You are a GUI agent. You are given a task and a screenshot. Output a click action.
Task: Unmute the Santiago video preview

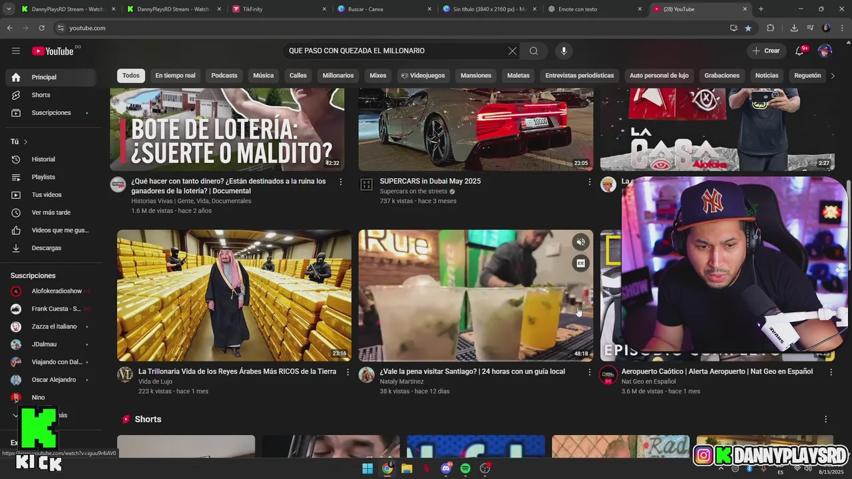tap(580, 243)
